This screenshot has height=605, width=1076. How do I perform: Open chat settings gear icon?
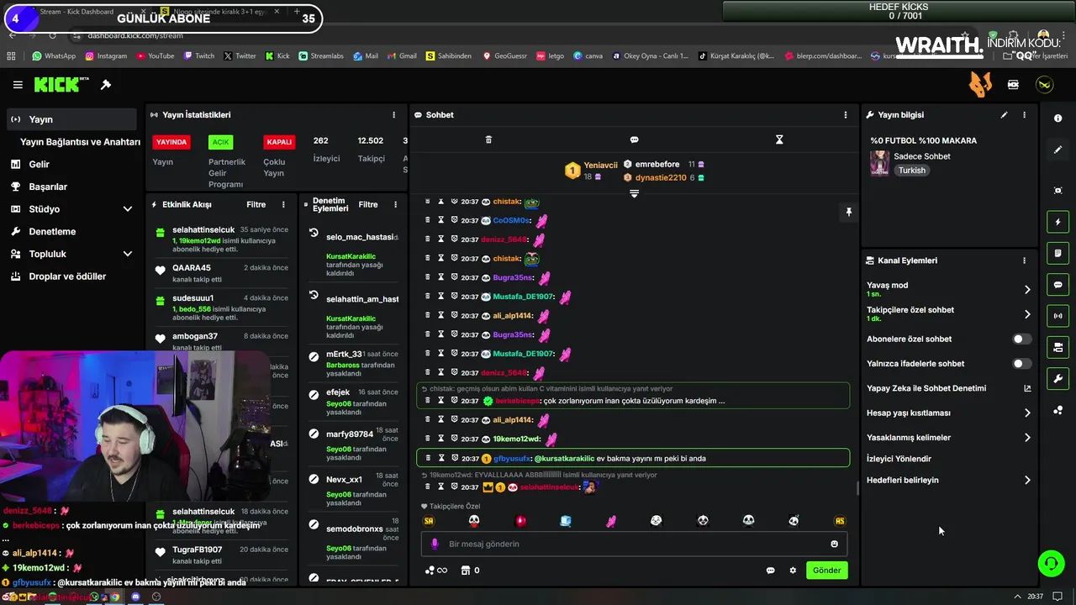point(793,571)
